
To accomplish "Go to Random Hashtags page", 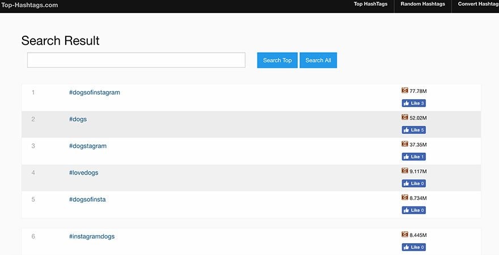I will (422, 5).
